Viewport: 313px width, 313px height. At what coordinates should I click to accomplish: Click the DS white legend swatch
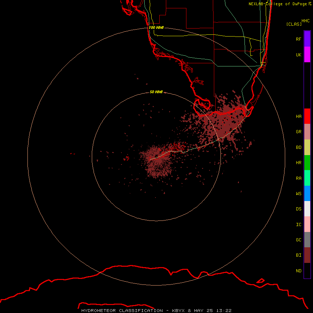point(307,209)
